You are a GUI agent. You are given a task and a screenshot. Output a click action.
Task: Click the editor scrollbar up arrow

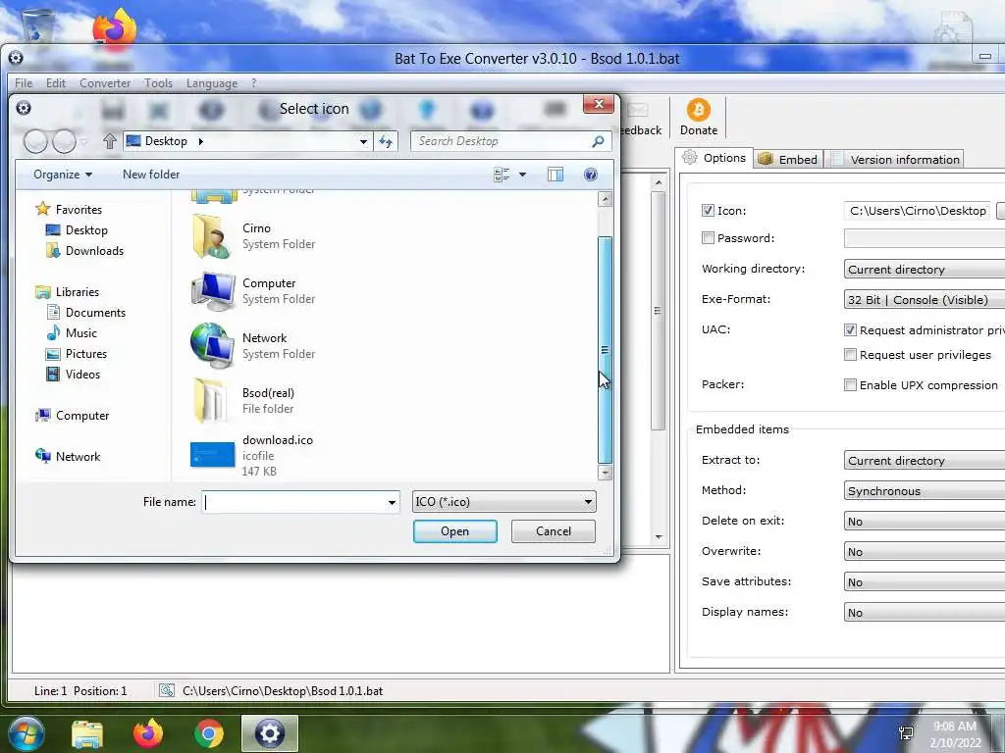(659, 183)
